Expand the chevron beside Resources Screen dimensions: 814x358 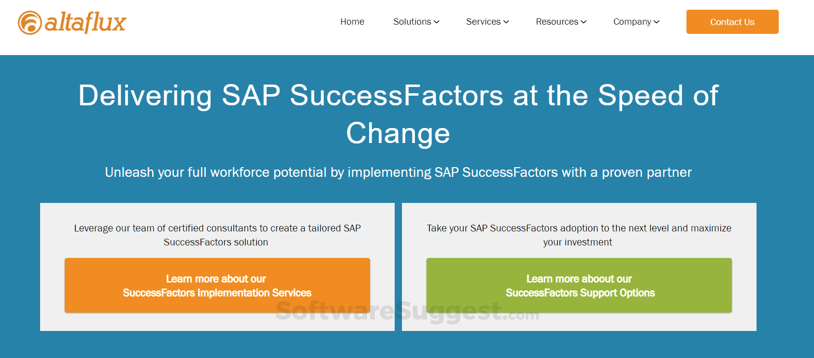(x=584, y=22)
